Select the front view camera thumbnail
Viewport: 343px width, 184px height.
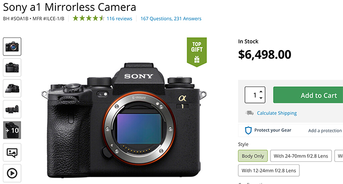click(x=12, y=47)
